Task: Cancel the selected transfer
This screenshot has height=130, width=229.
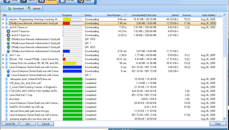Action: point(45,124)
